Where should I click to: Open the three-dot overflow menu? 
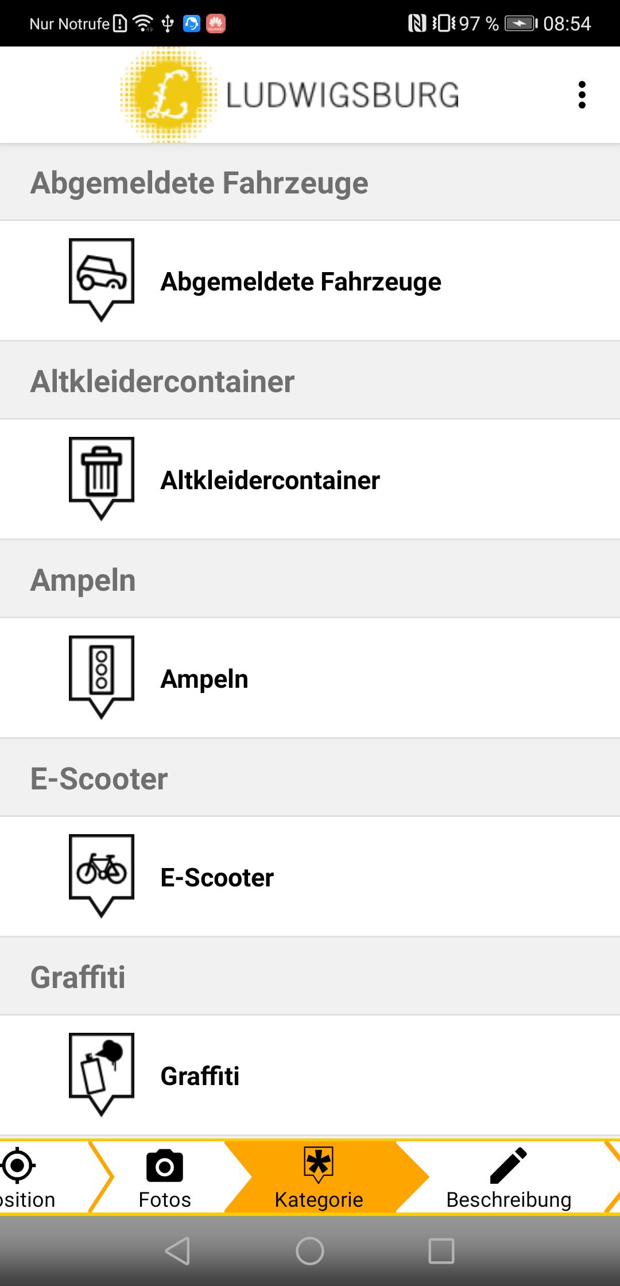click(x=582, y=95)
